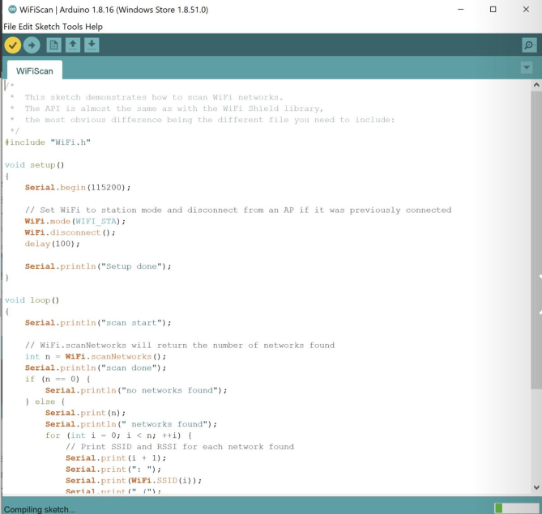This screenshot has width=542, height=514.
Task: Save the sketch using Save icon
Action: point(92,45)
